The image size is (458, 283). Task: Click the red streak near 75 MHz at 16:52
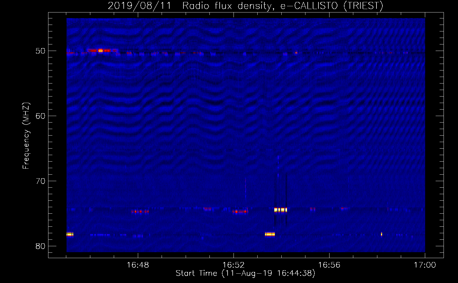click(x=240, y=211)
